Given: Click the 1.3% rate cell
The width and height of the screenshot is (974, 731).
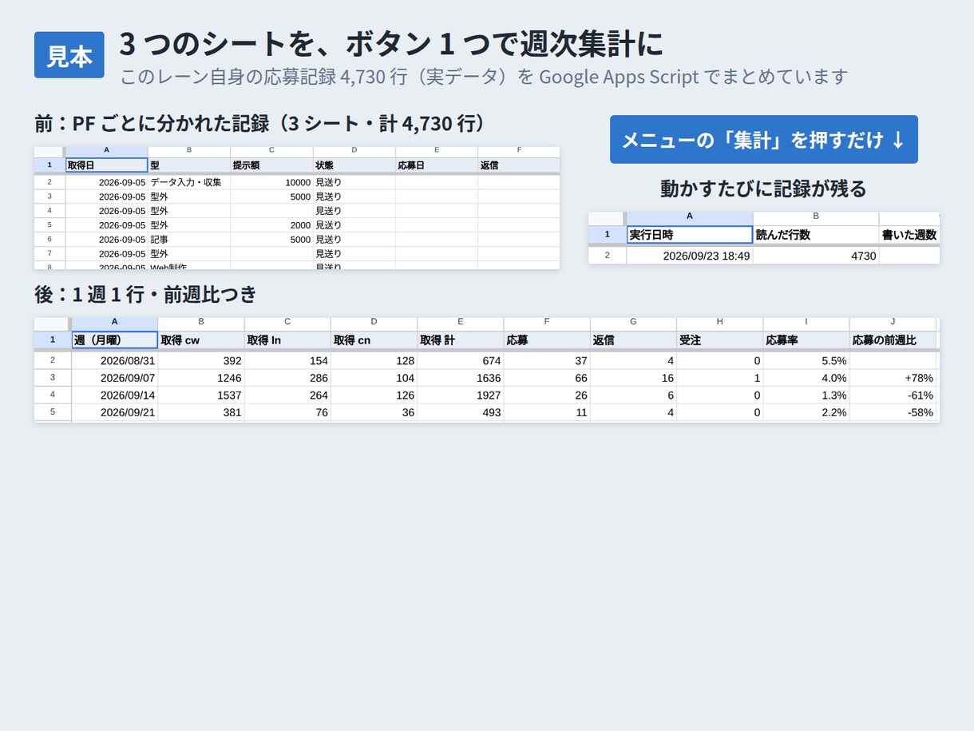Looking at the screenshot, I should (x=806, y=395).
